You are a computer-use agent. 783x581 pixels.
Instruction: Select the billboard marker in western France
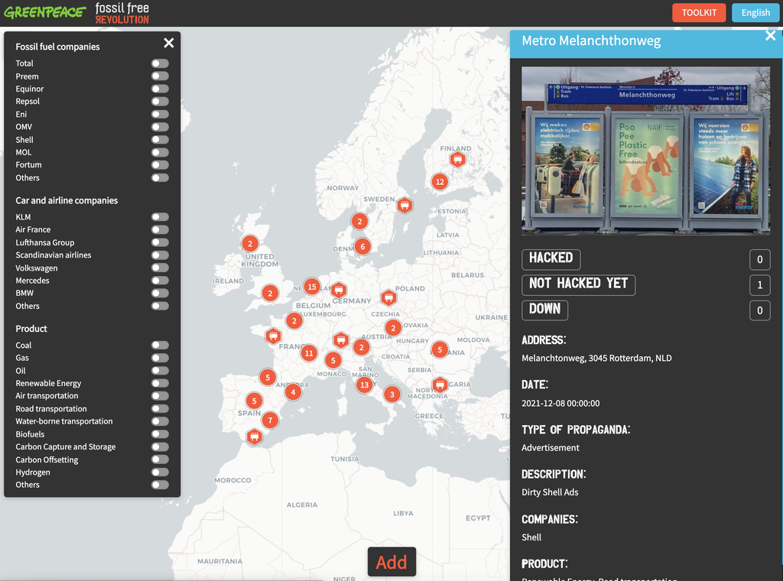273,336
